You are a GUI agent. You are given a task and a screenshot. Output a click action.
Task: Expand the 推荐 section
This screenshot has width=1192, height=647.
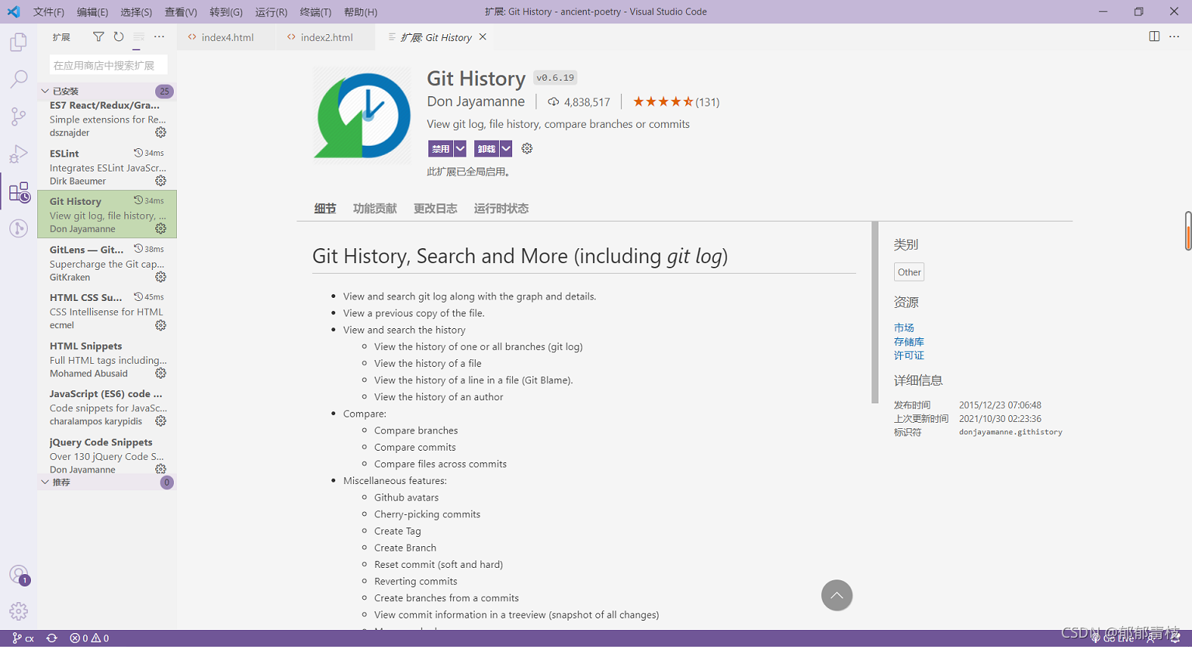coord(107,482)
